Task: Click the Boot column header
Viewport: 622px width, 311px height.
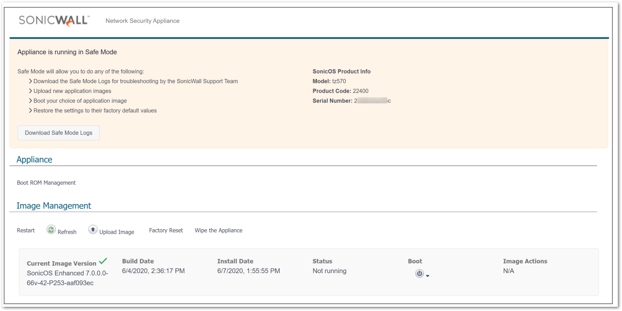Action: (415, 261)
